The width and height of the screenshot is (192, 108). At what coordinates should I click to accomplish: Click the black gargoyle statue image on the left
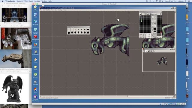[x=12, y=89]
